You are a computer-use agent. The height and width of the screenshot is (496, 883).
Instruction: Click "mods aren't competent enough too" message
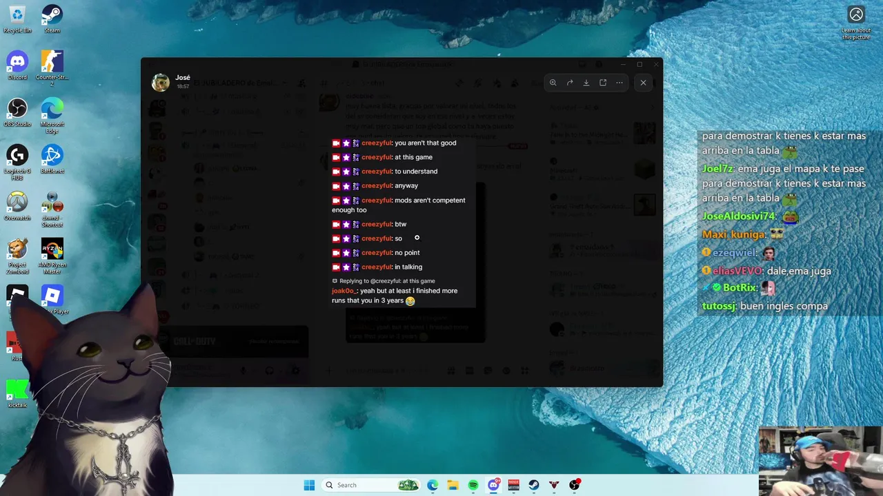pos(398,205)
